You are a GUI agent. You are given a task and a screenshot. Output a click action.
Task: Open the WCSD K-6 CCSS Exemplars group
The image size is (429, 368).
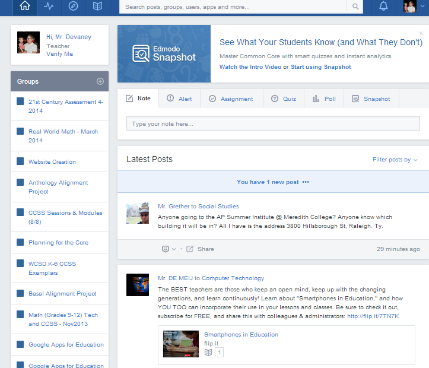pyautogui.click(x=52, y=268)
